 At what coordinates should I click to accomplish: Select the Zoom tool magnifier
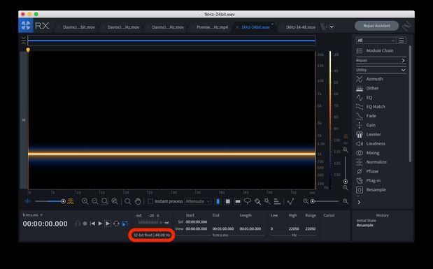pyautogui.click(x=127, y=201)
